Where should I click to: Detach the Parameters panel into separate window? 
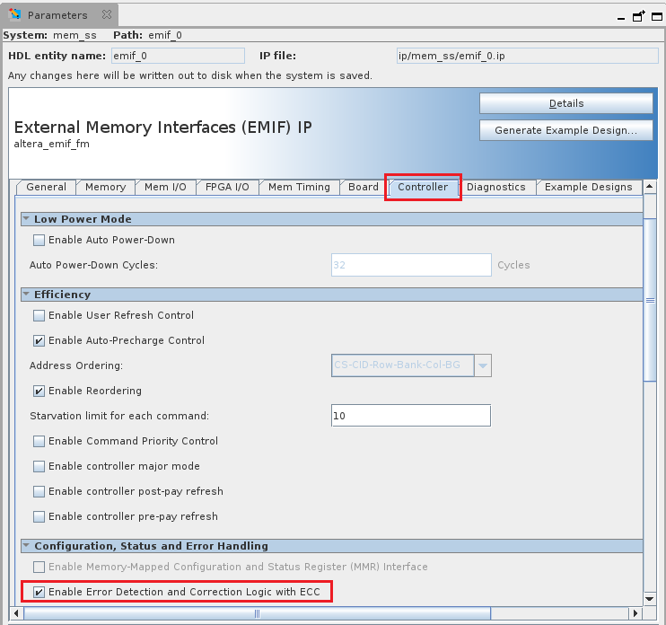click(638, 16)
